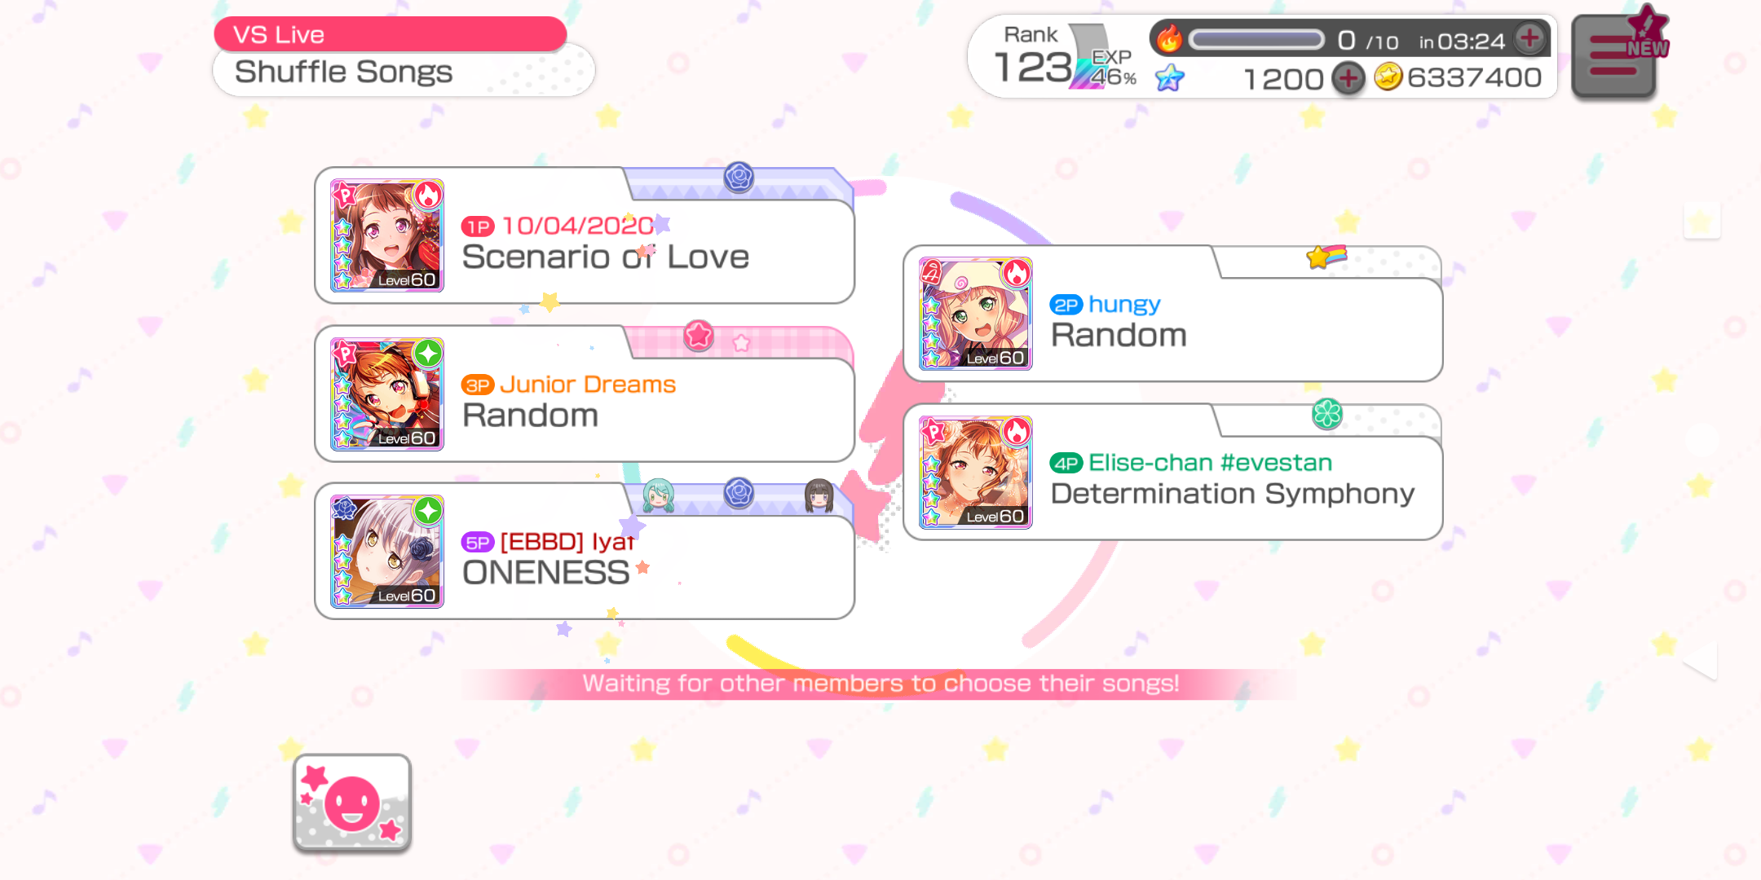The height and width of the screenshot is (880, 1761).
Task: Tap rainbow shooting star badge on 2P card
Action: tap(1326, 257)
